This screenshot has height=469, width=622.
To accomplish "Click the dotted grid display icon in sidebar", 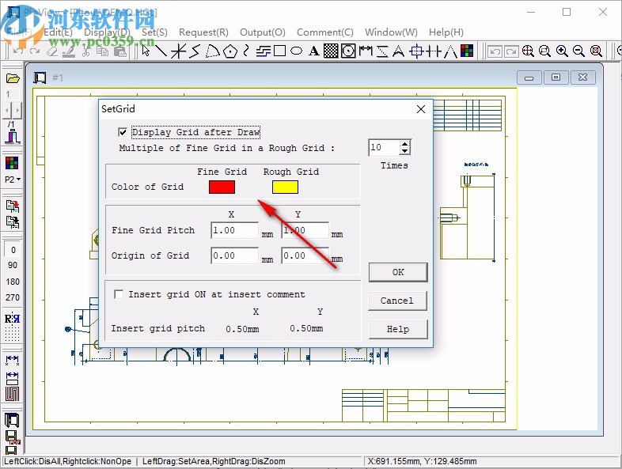I will click(x=13, y=334).
